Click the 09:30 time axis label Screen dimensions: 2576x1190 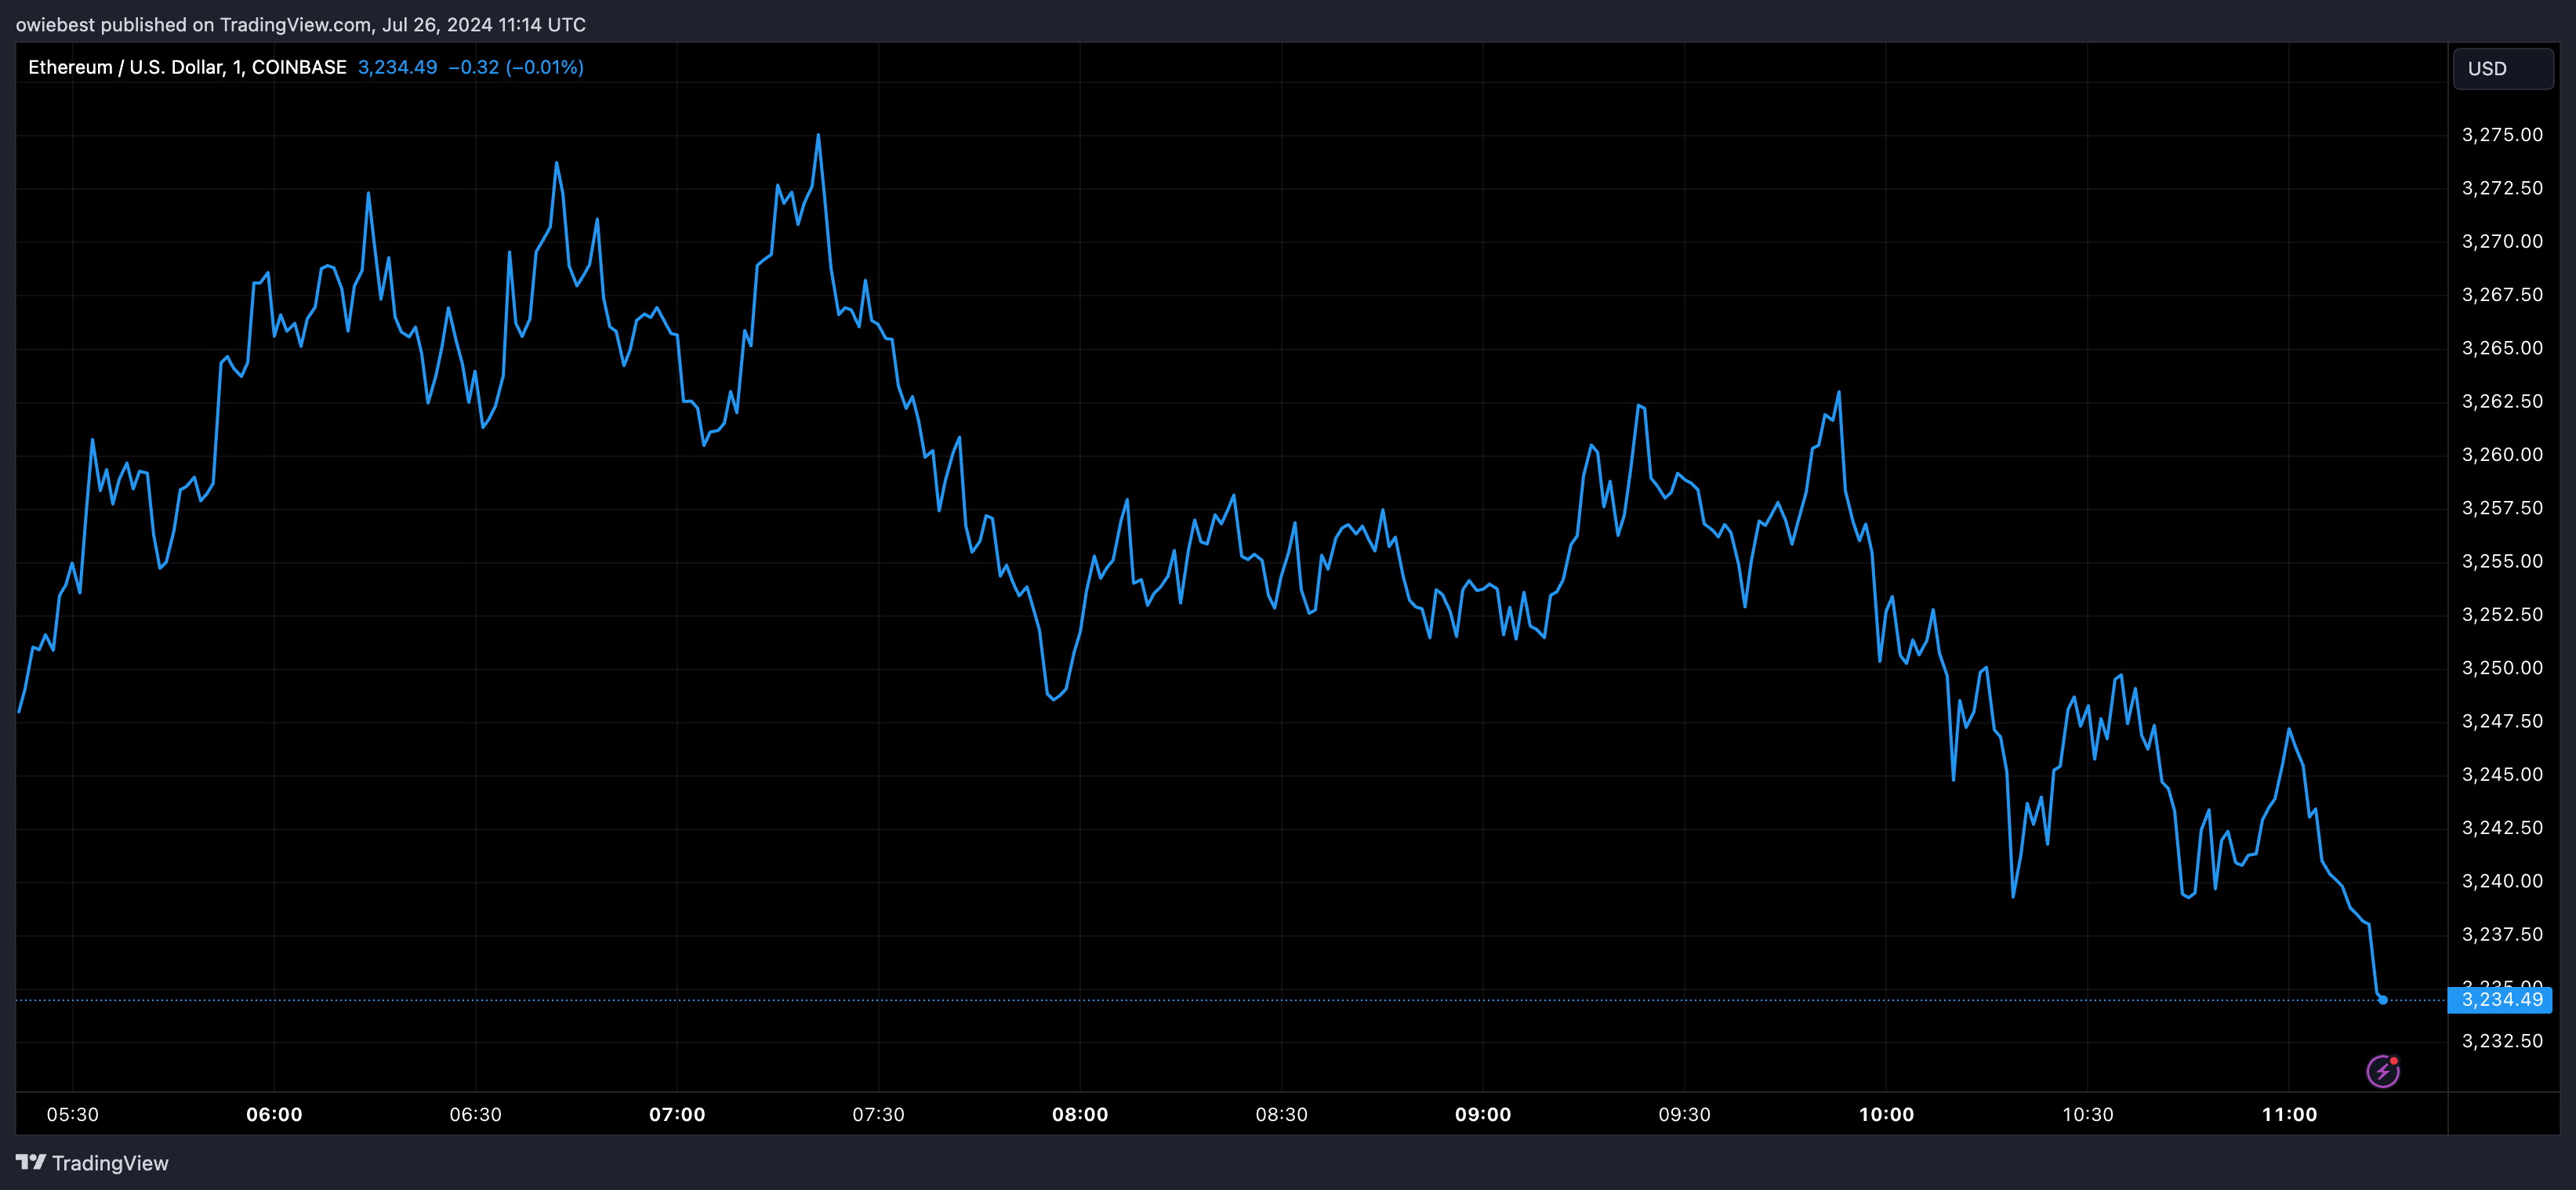1684,1114
